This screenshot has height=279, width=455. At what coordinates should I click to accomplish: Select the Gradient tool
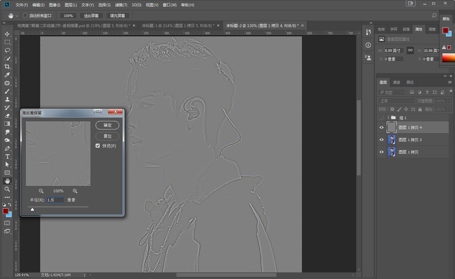click(7, 124)
